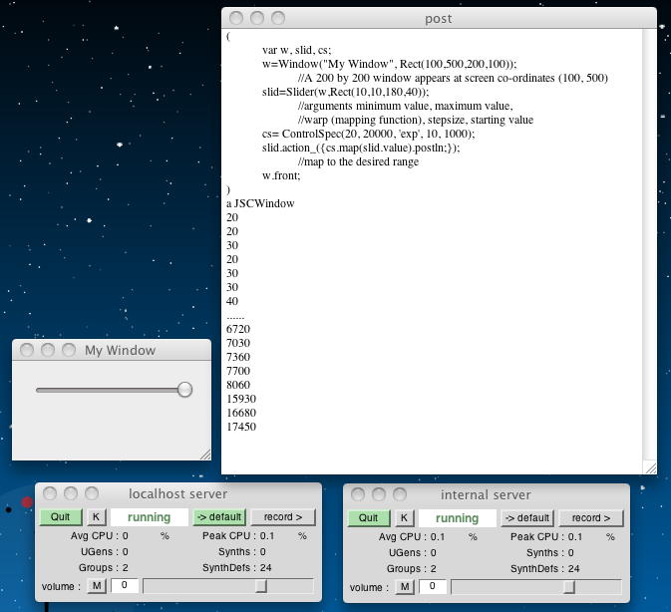
Task: Start recording on localhost server
Action: coord(283,517)
